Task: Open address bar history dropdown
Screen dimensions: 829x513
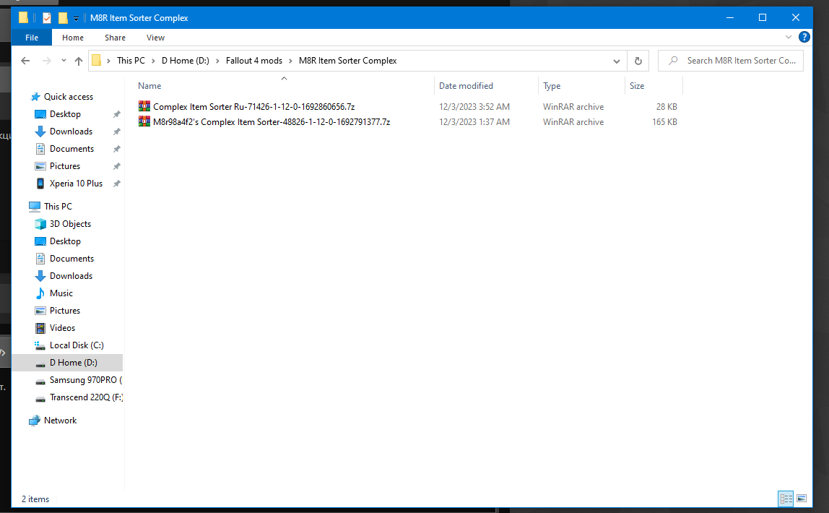Action: point(616,61)
